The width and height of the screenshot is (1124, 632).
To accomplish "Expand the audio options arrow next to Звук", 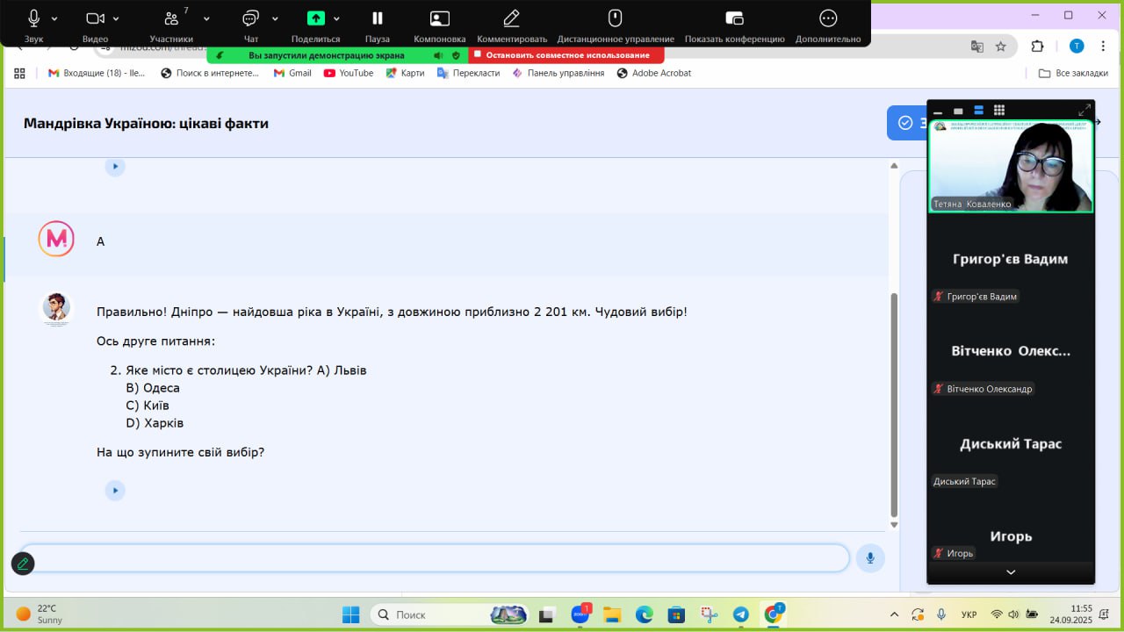I will [x=54, y=18].
